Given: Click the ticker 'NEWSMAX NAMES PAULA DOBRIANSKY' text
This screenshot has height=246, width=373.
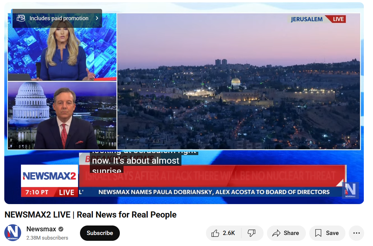Looking at the screenshot, I should [156, 192].
